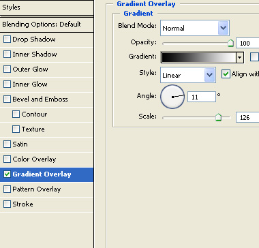Enable the Pattern Overlay checkbox
This screenshot has width=259, height=248.
(7, 189)
